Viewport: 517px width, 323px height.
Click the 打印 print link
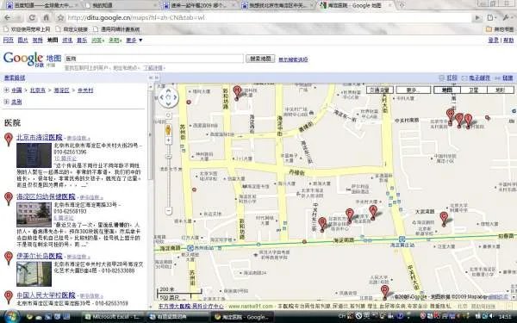click(x=452, y=78)
